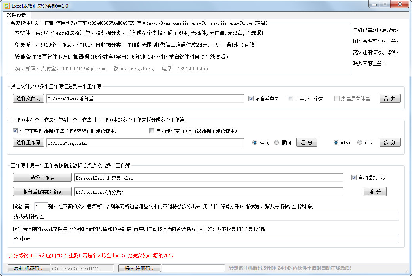412x276 pixels.
Task: Select the 横向 radio option
Action: tap(277, 143)
